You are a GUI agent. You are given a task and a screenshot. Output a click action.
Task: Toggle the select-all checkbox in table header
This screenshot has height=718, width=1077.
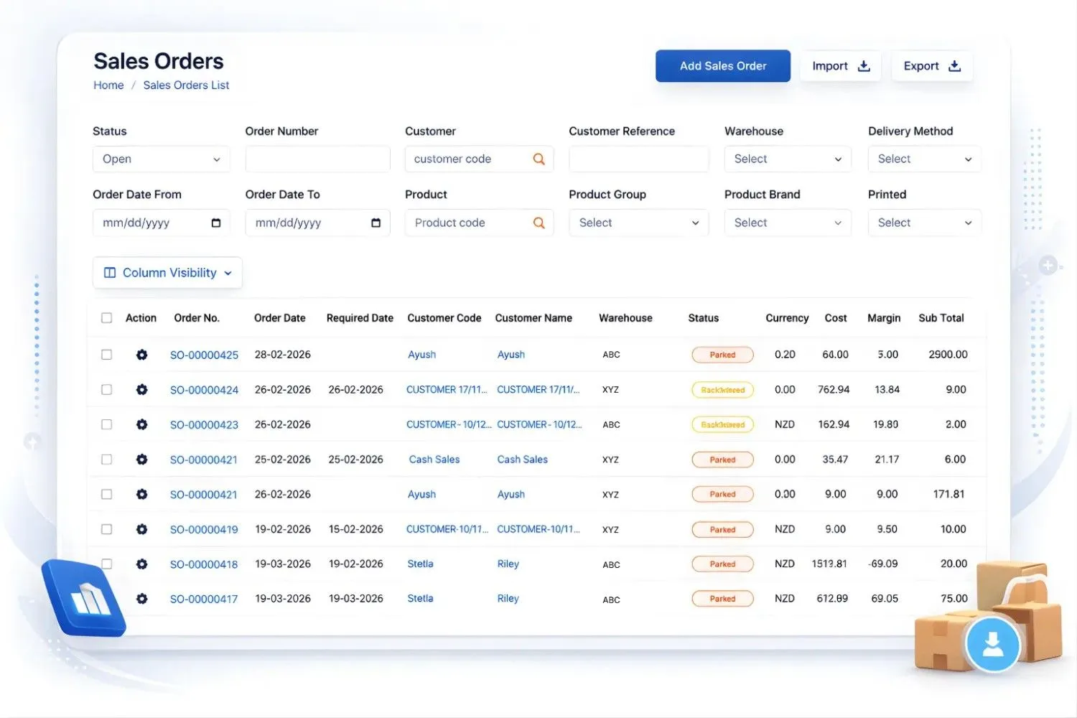[x=106, y=317]
